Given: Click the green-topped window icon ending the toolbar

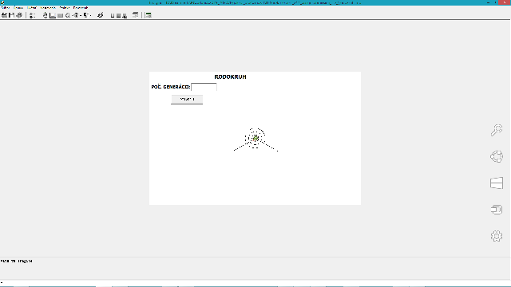Looking at the screenshot, I should coord(149,15).
